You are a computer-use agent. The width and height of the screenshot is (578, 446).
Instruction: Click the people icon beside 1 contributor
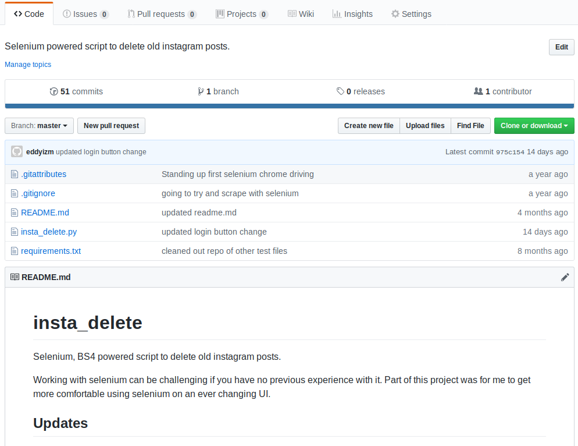tap(478, 91)
